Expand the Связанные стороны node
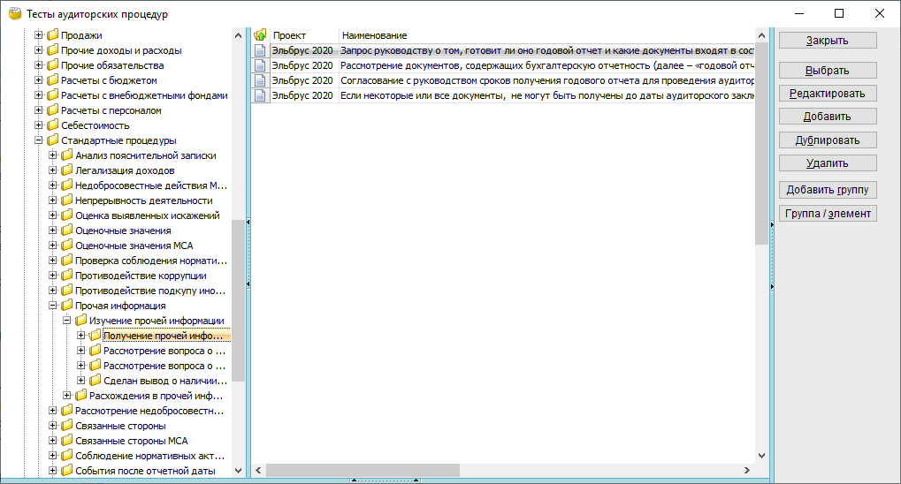Image resolution: width=901 pixels, height=484 pixels. click(x=53, y=426)
